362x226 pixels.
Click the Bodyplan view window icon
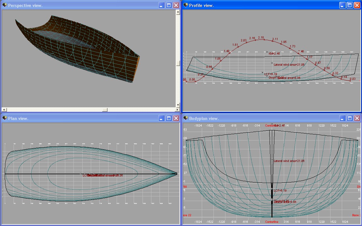(x=185, y=118)
